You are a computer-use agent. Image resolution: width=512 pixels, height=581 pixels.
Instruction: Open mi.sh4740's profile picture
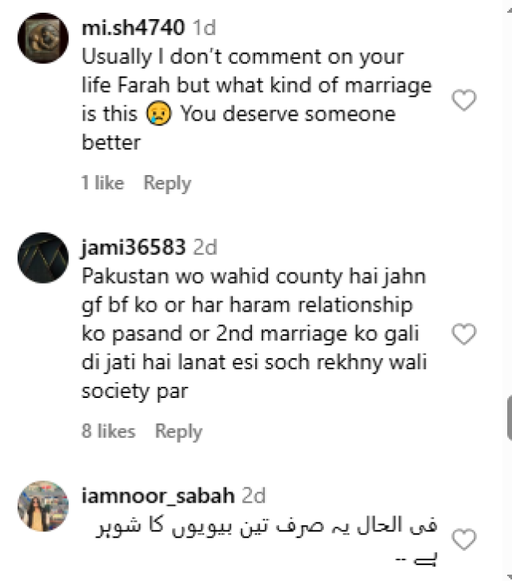coord(43,38)
